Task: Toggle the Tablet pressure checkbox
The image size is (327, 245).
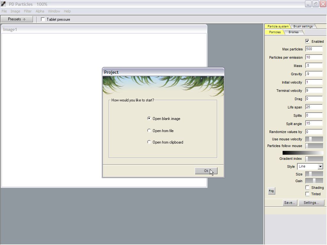Action: coord(43,19)
